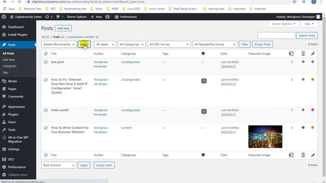Open Delete Permanently bulk action dropdown
This screenshot has width=326, height=183.
coord(59,44)
